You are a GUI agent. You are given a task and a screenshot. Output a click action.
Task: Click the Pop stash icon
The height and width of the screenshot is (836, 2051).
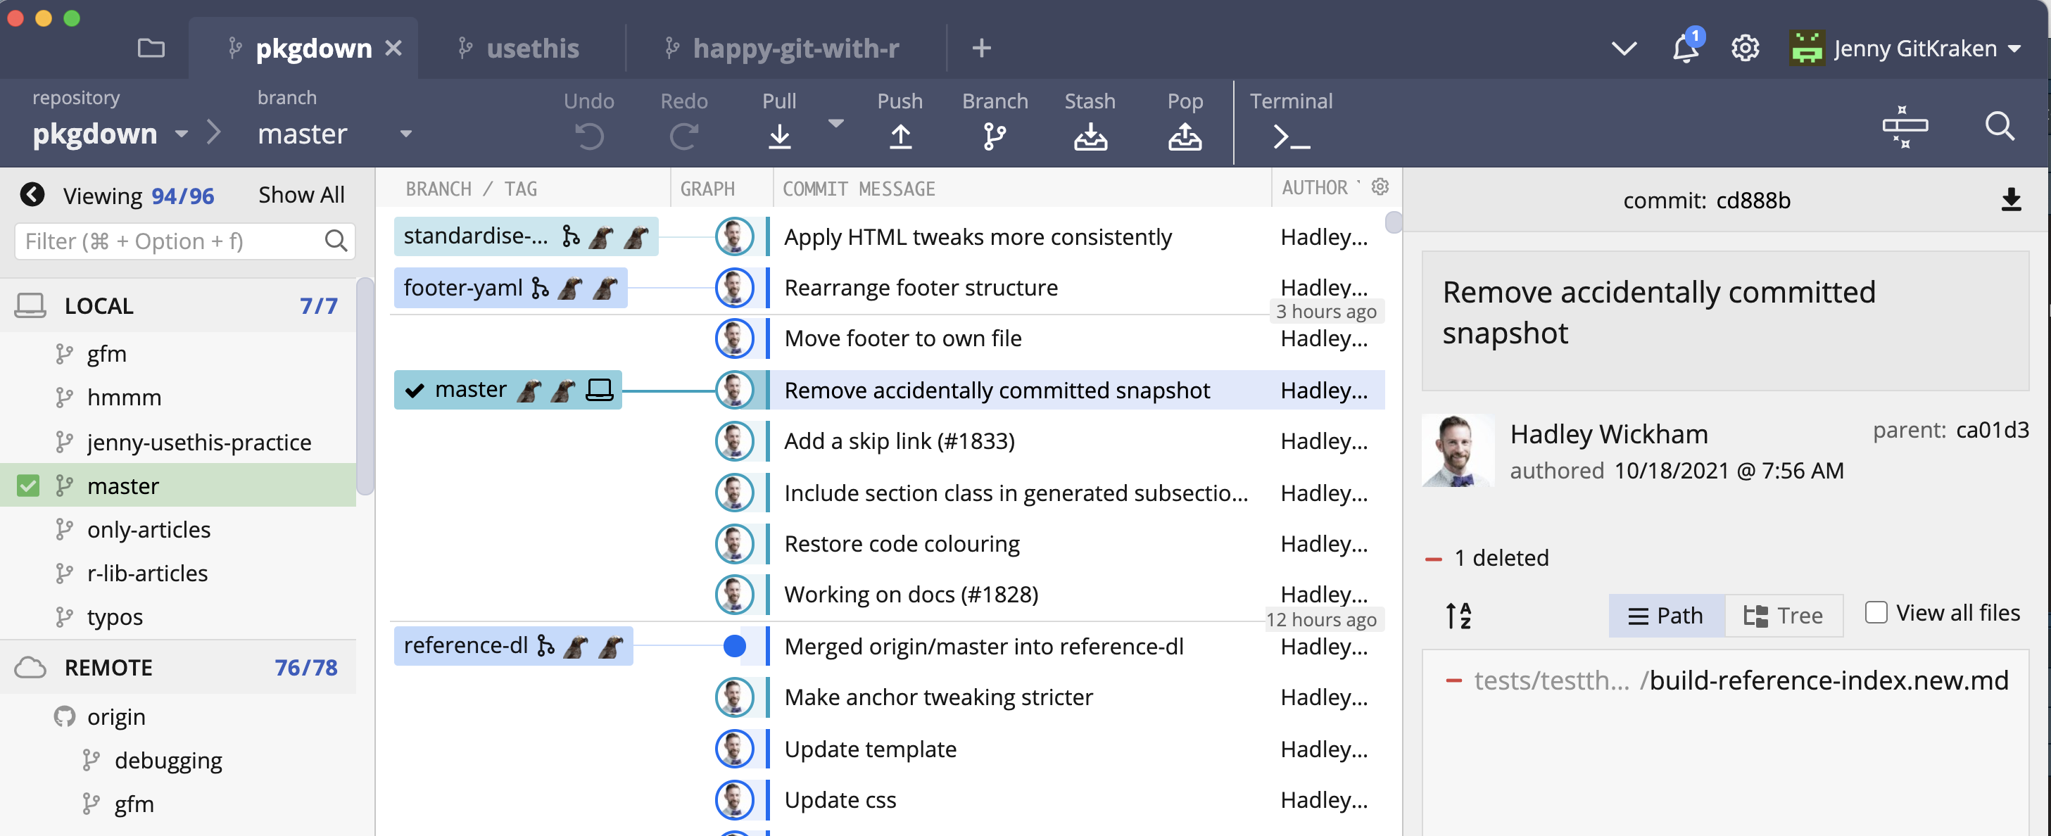point(1184,136)
